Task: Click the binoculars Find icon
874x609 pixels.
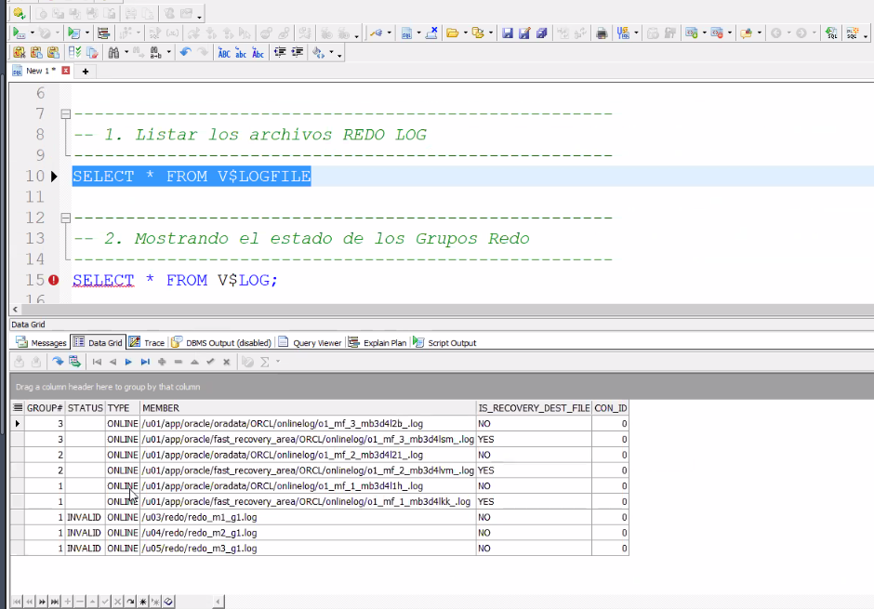Action: 113,52
